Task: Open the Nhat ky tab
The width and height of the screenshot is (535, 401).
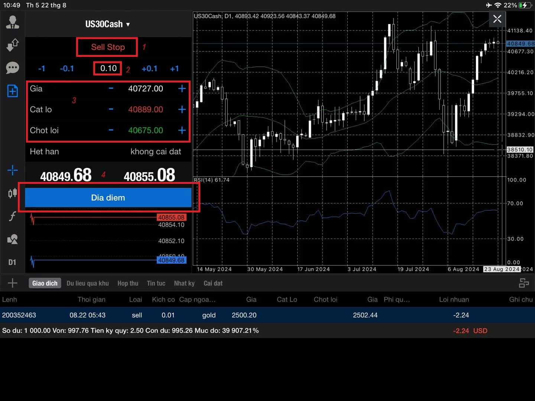Action: point(184,283)
